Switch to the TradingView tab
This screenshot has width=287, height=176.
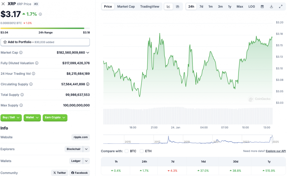click(150, 7)
